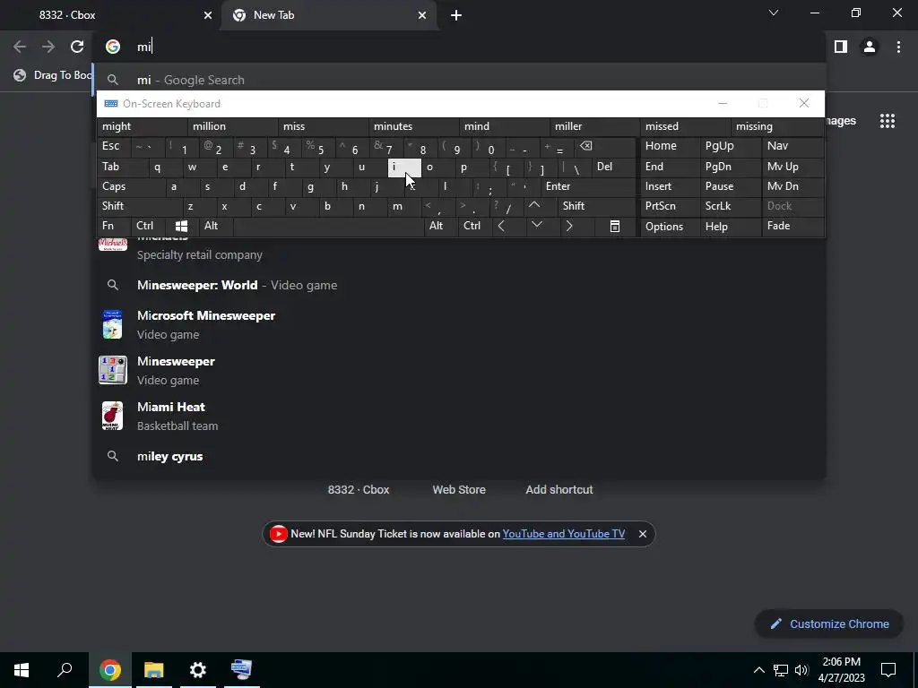Image resolution: width=918 pixels, height=688 pixels.
Task: Show hidden system tray icons
Action: pyautogui.click(x=758, y=670)
